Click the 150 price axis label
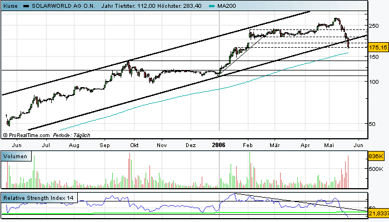The width and height of the screenshot is (389, 222). [x=373, y=57]
